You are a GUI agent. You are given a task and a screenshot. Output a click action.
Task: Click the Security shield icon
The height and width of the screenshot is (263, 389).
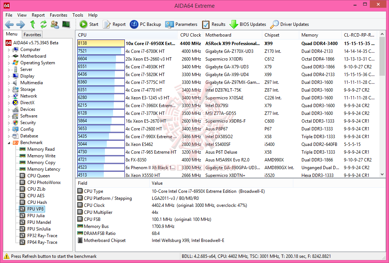pyautogui.click(x=16, y=123)
